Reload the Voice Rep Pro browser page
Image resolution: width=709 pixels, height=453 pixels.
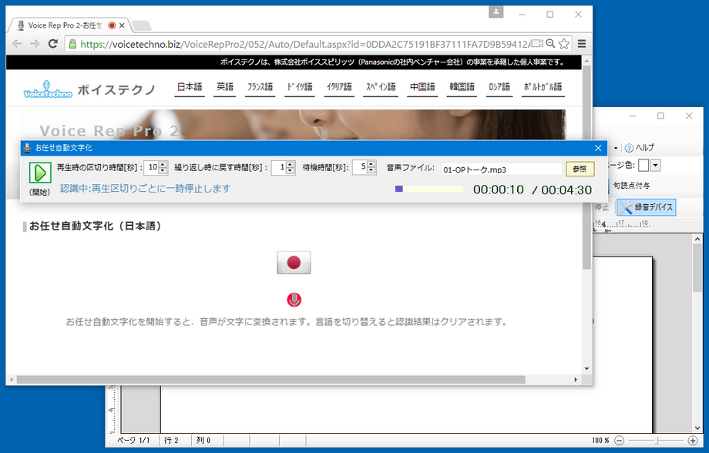[53, 44]
